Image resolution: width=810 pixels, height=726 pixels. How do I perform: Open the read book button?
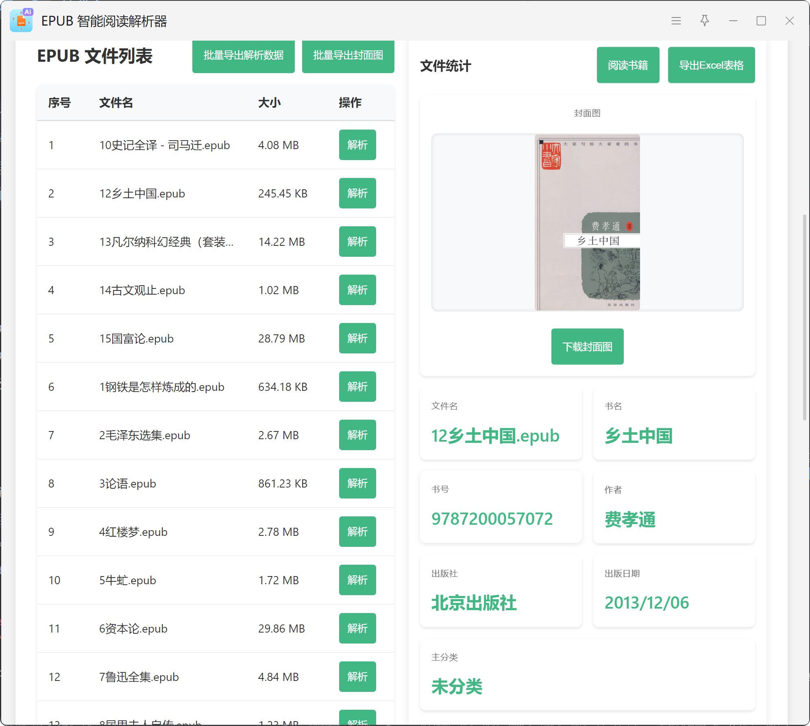click(628, 65)
